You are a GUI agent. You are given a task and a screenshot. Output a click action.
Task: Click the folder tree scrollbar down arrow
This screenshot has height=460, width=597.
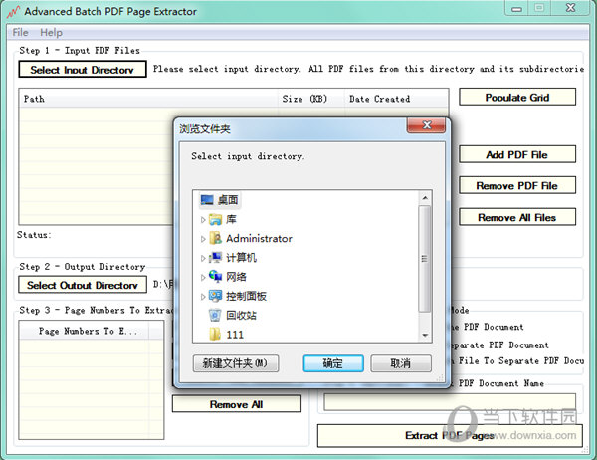tap(425, 335)
